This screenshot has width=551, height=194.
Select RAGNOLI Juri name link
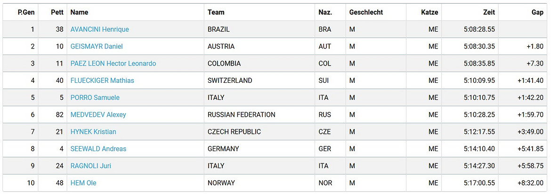pyautogui.click(x=91, y=166)
